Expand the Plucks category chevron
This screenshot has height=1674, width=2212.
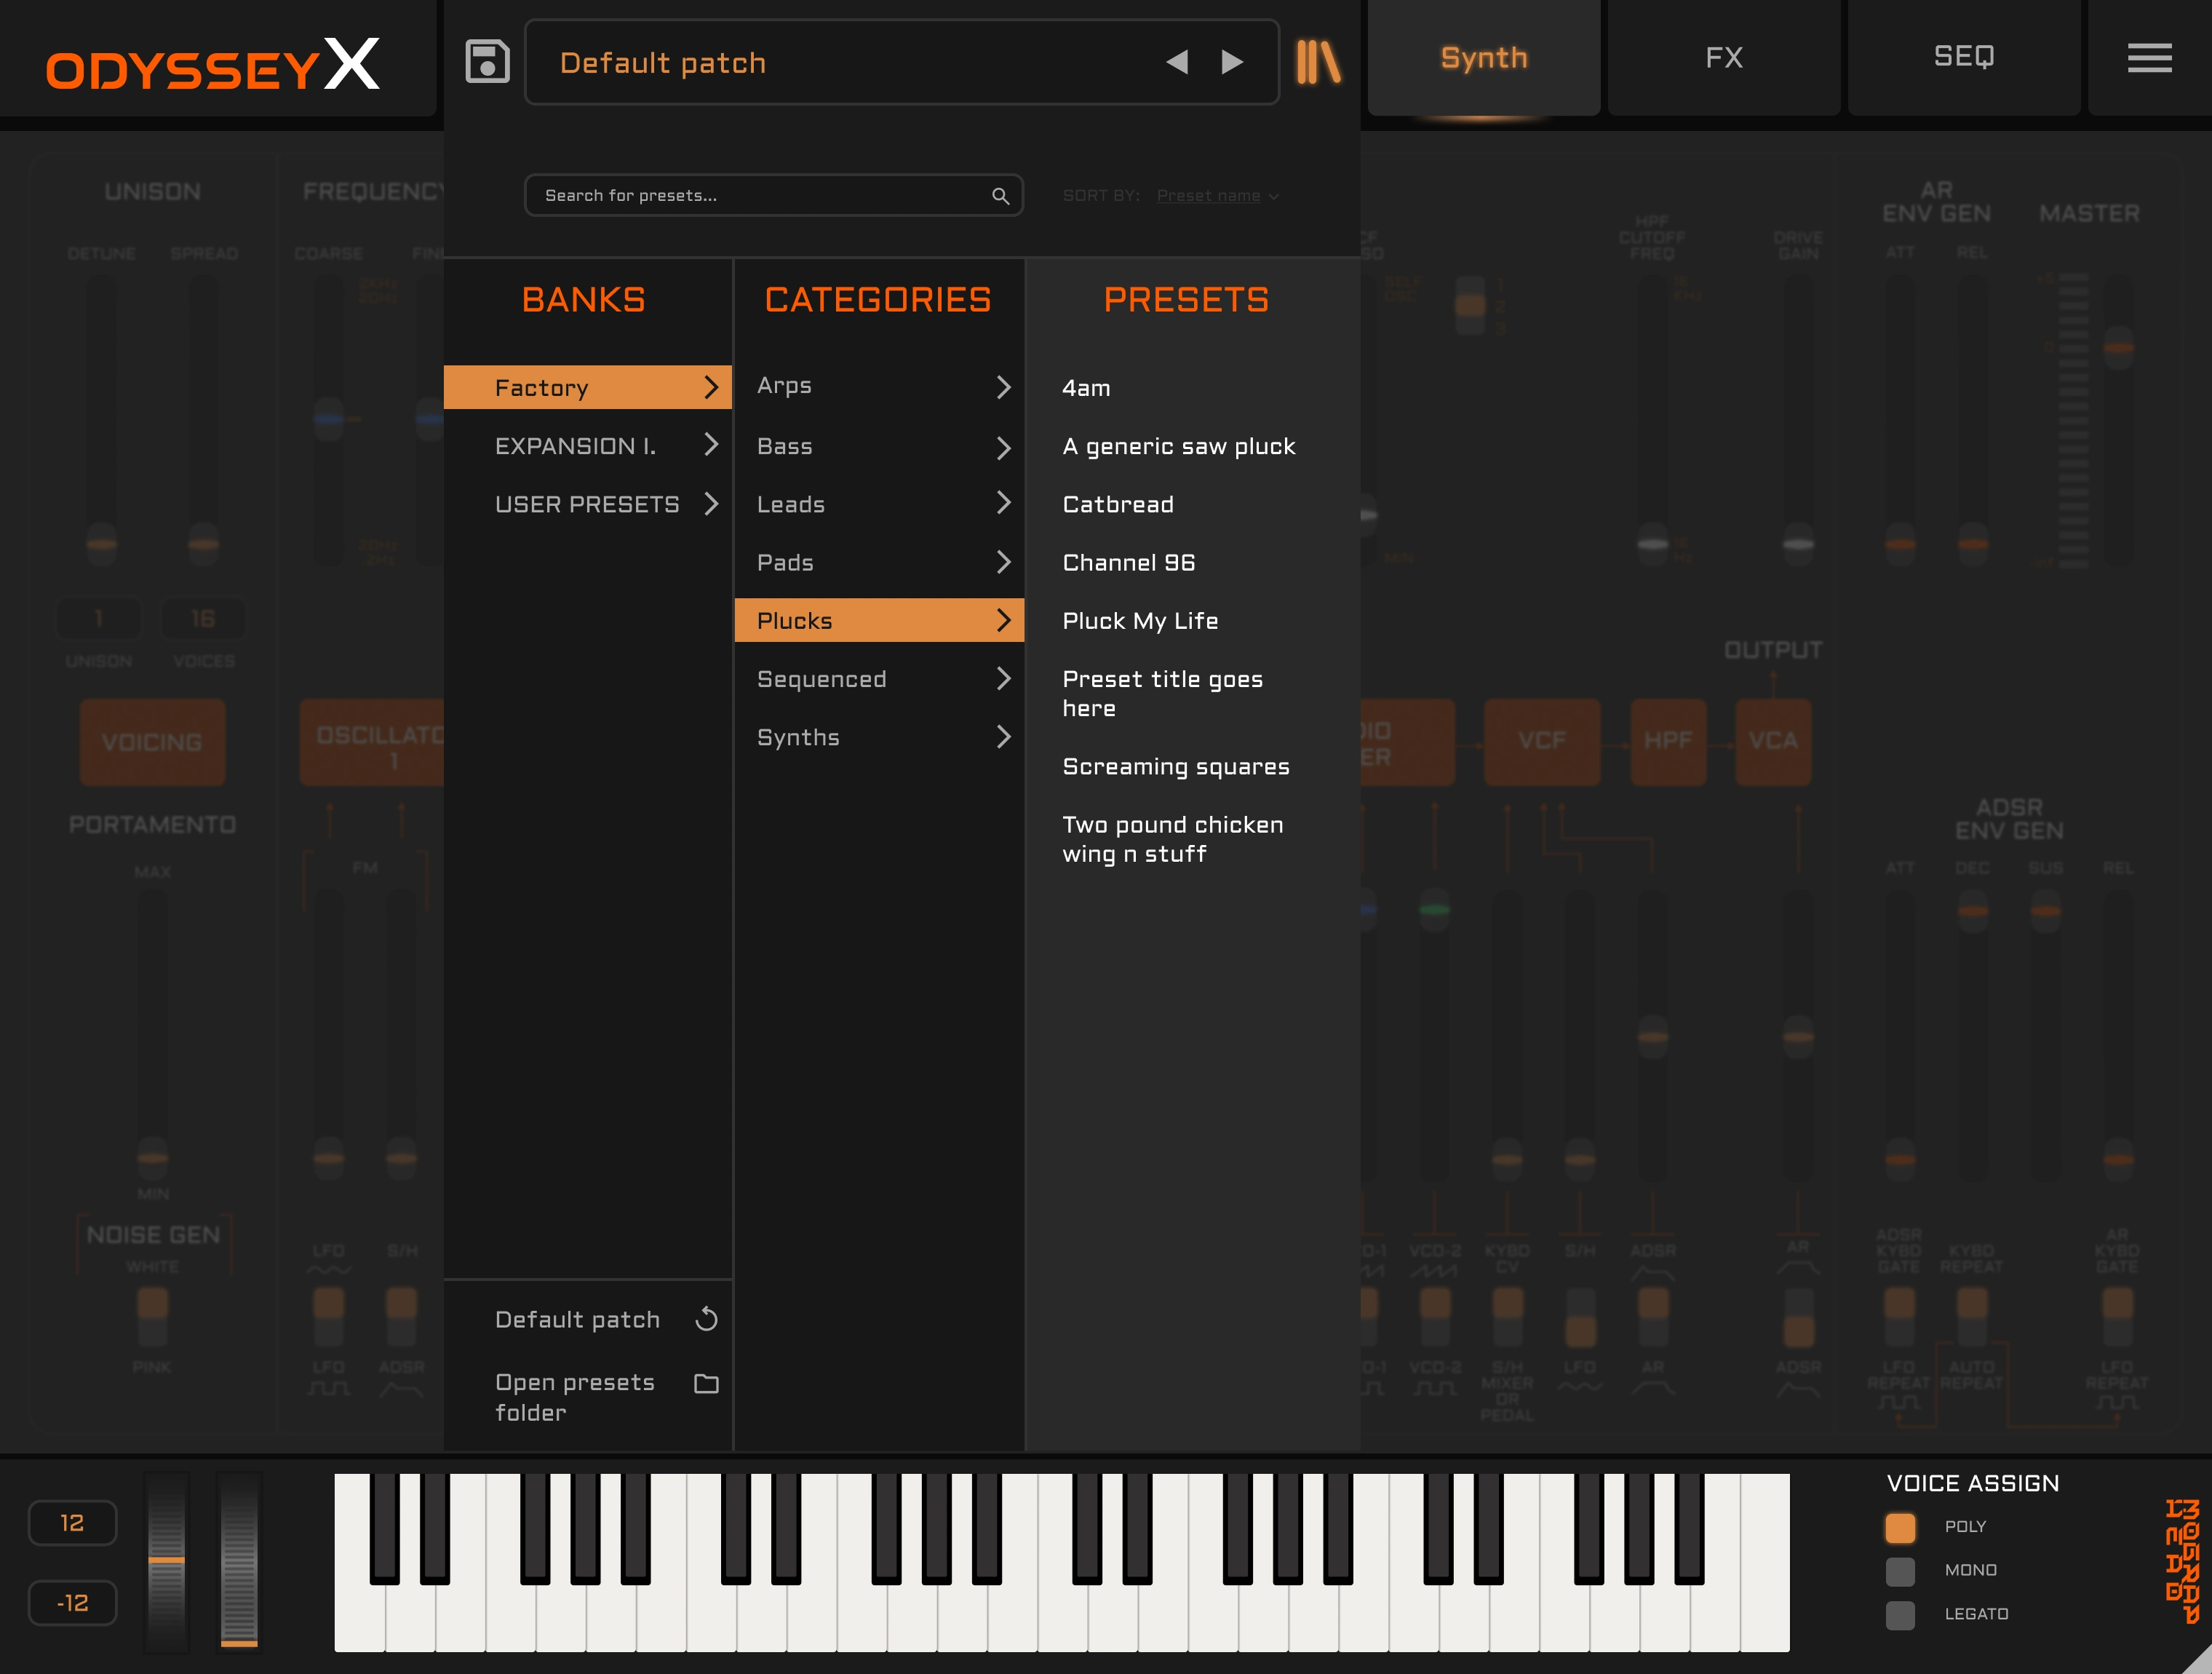pyautogui.click(x=1003, y=620)
